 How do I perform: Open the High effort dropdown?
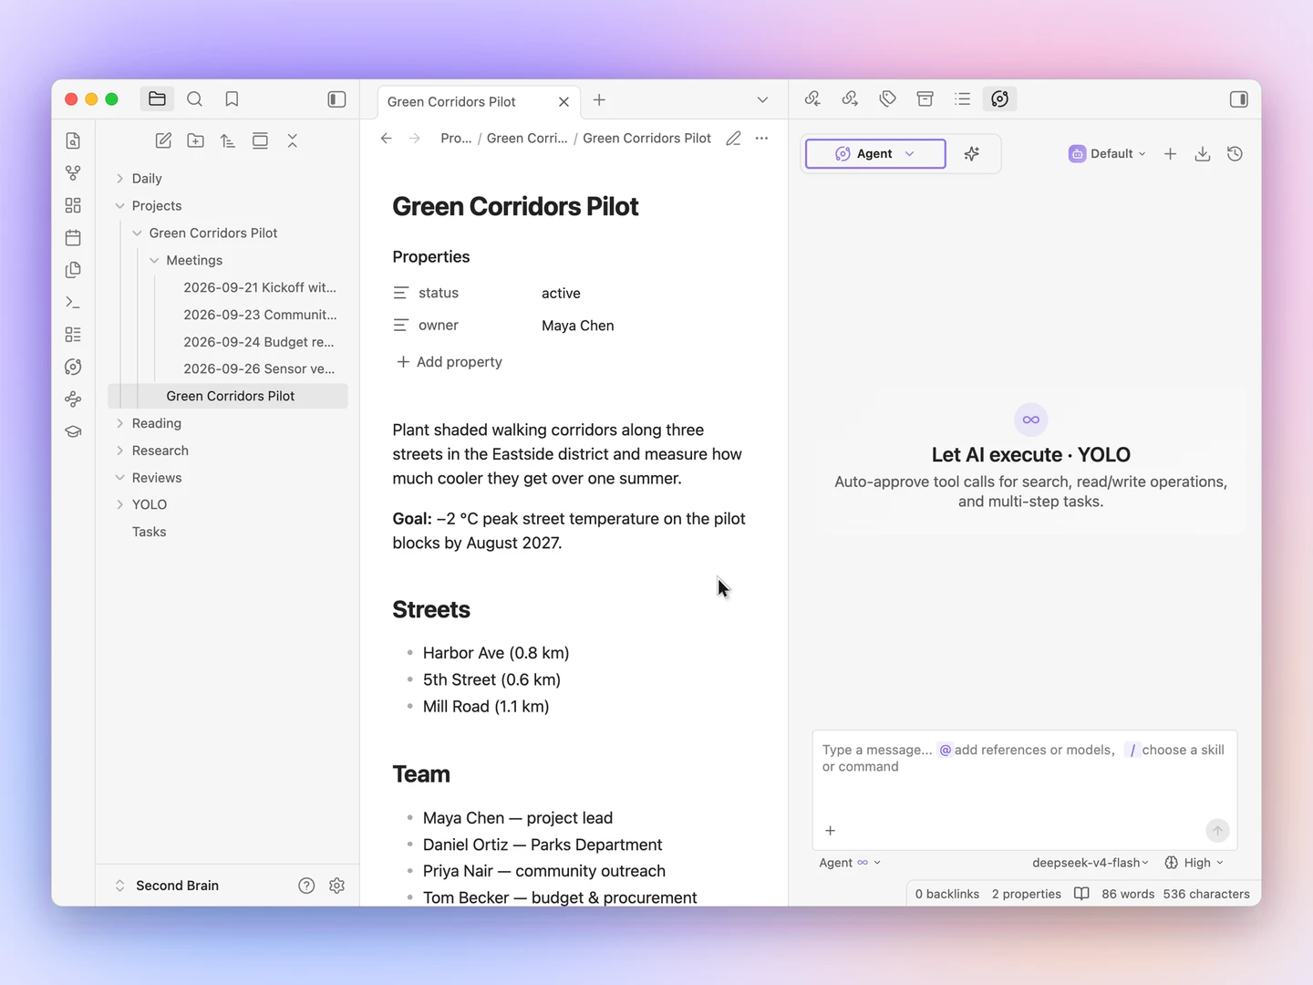(x=1194, y=863)
